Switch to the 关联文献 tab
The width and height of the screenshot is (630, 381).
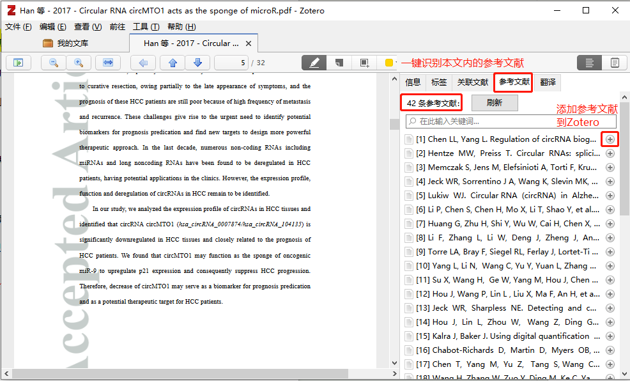click(x=473, y=82)
